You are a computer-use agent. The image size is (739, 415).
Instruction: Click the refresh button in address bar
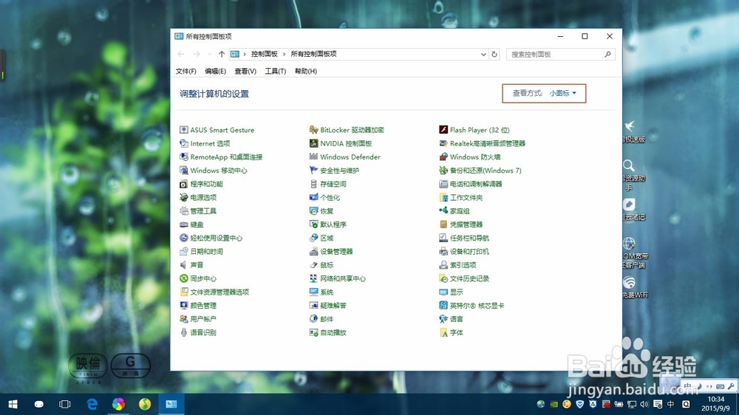(x=494, y=54)
